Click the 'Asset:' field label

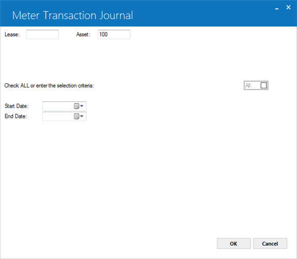83,35
